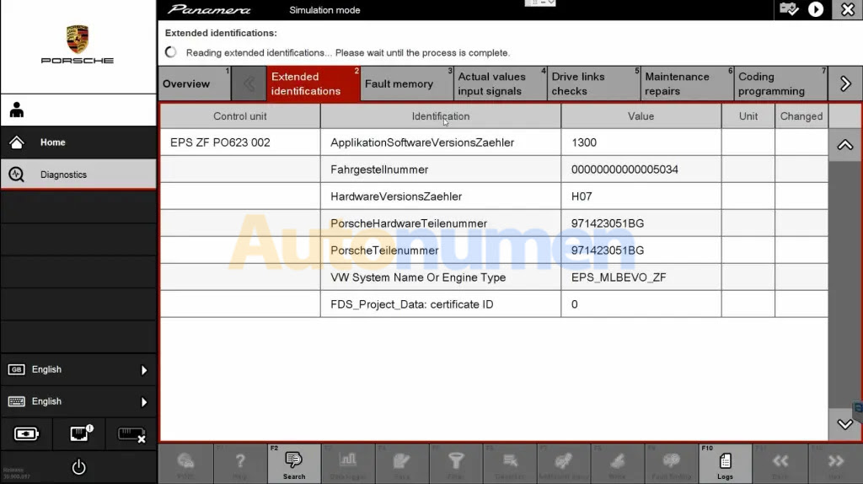
Task: Click the power icon in sidebar
Action: tap(78, 467)
